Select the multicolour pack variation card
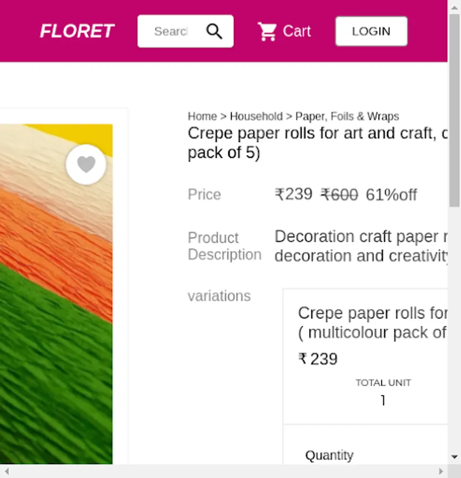 pyautogui.click(x=365, y=356)
